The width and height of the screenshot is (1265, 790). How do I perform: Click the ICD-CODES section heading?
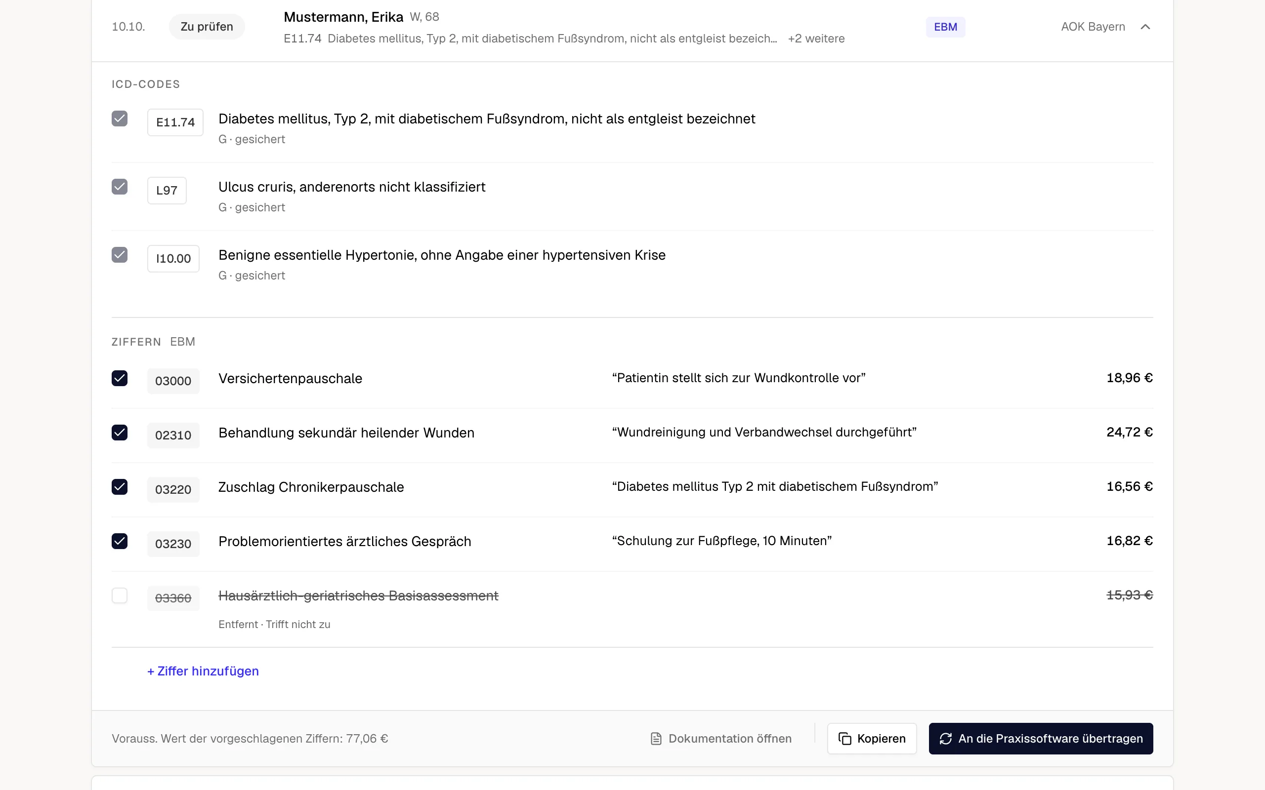pos(145,84)
